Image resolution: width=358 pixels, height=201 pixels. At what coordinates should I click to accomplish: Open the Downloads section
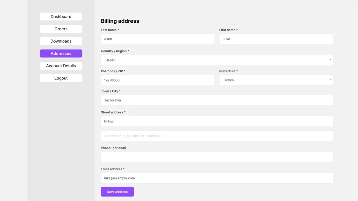pos(61,41)
